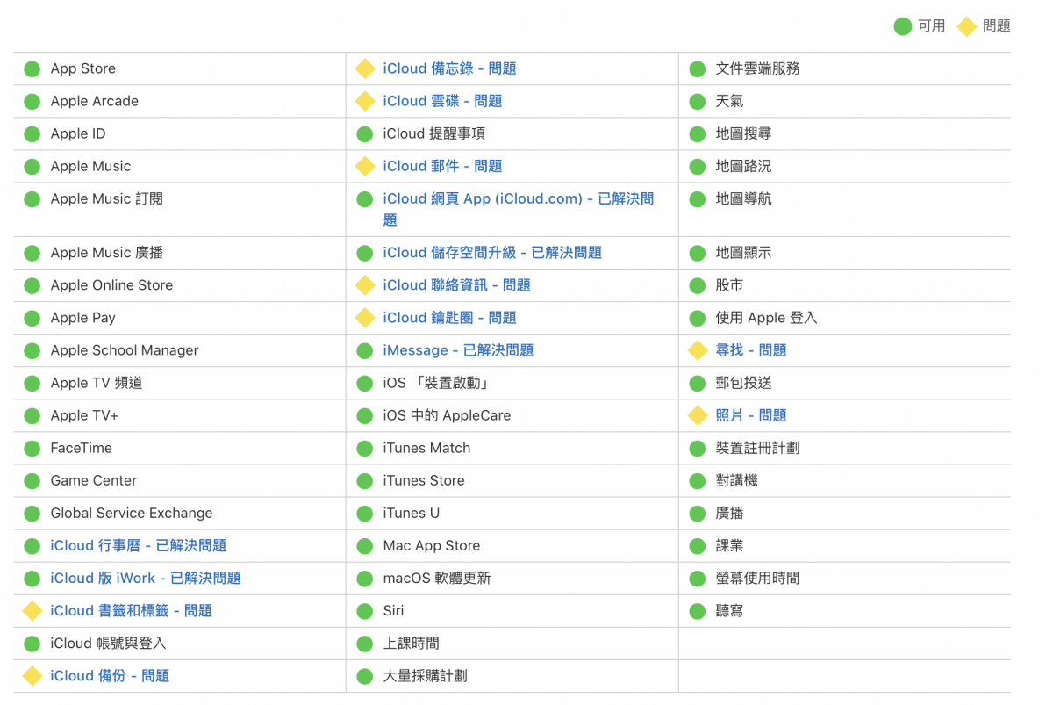Click yellow diamond icon beside iCloud 雲碟
Screen dimensions: 1053x705
365,101
